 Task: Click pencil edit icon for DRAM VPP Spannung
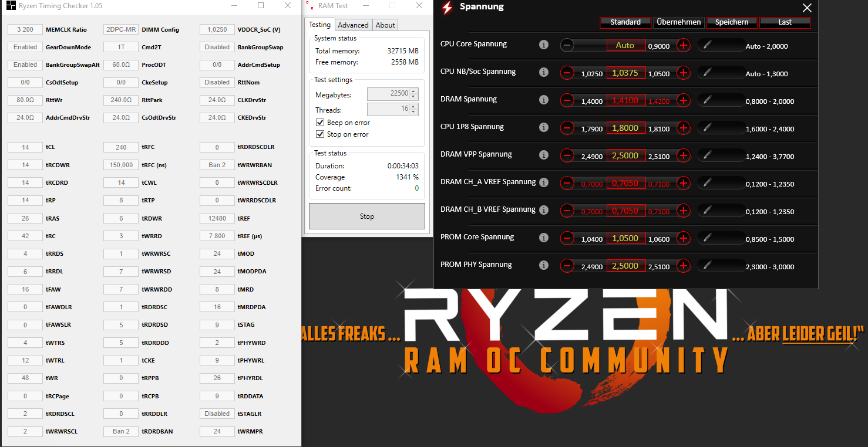pyautogui.click(x=708, y=155)
